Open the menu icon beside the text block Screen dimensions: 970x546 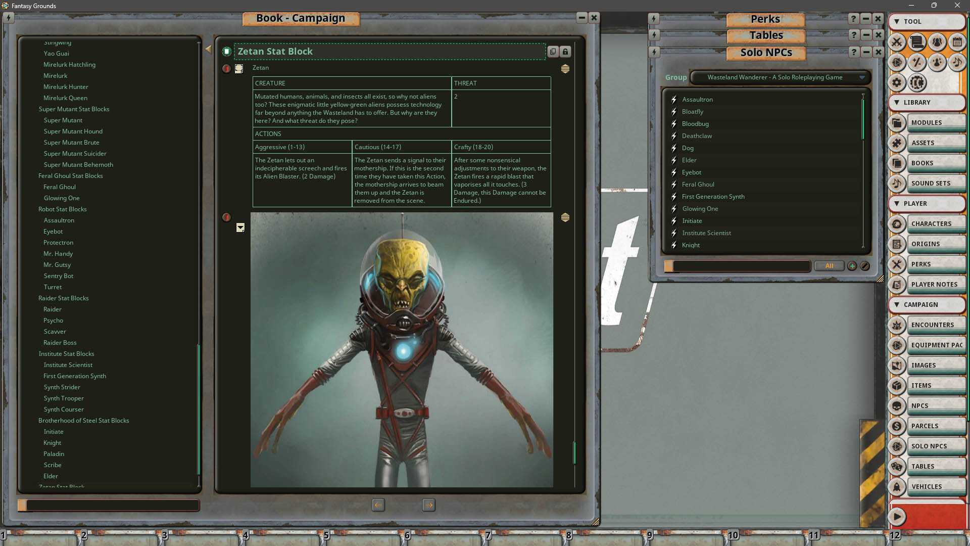[565, 69]
